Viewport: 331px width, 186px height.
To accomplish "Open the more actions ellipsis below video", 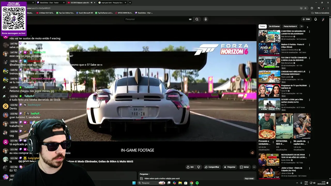I will coord(254,167).
